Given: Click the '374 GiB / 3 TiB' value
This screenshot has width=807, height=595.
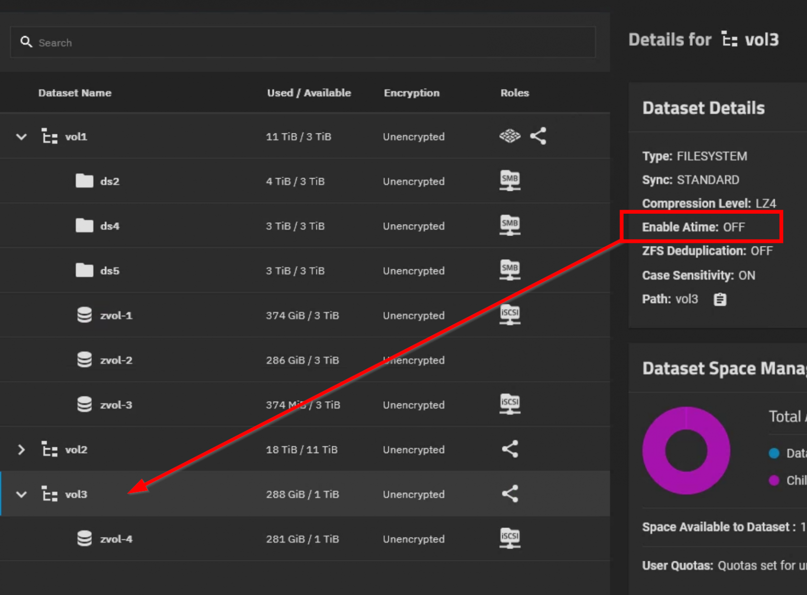Looking at the screenshot, I should 303,315.
